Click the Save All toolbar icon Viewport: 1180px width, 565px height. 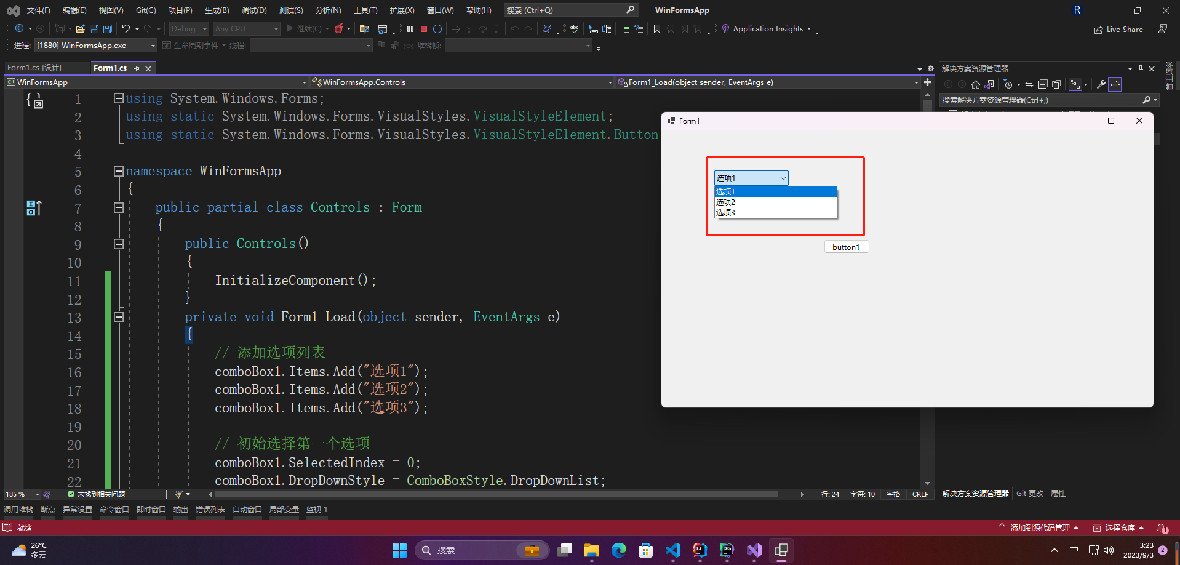pyautogui.click(x=108, y=29)
